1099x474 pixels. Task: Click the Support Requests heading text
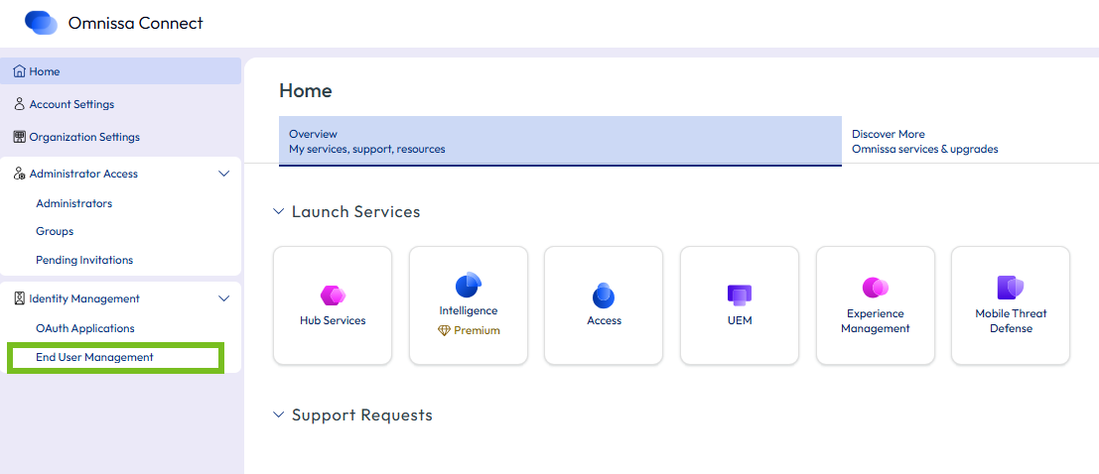point(362,415)
